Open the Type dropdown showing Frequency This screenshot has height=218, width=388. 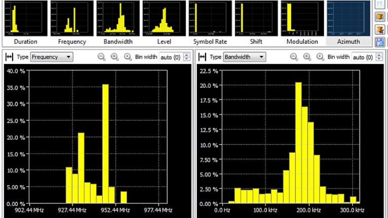point(52,57)
